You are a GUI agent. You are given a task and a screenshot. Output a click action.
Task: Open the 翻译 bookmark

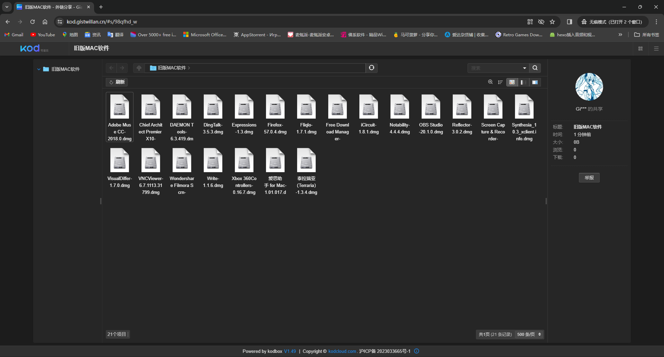pyautogui.click(x=116, y=35)
